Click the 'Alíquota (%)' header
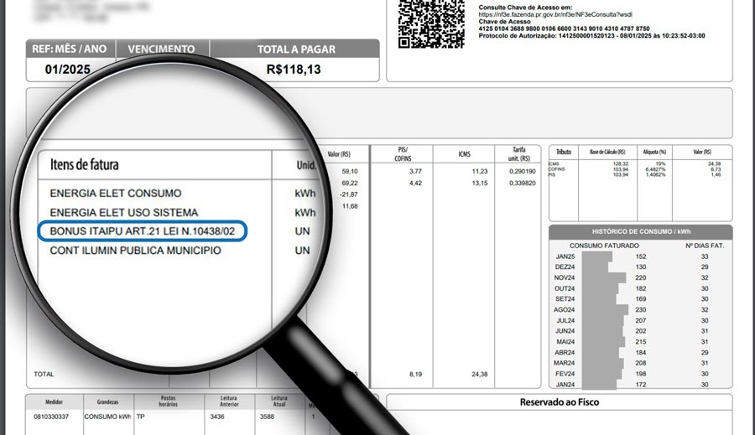Viewport: 755px width, 435px height. pyautogui.click(x=654, y=152)
